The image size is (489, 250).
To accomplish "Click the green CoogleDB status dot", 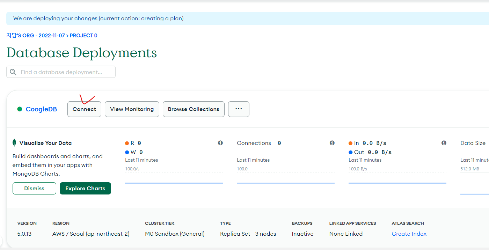I will (x=20, y=109).
